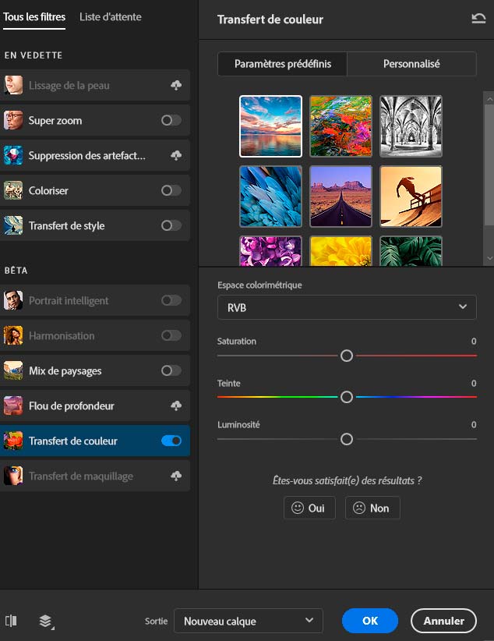Click the reset arrow icon beside Transfert de couleur

[478, 19]
